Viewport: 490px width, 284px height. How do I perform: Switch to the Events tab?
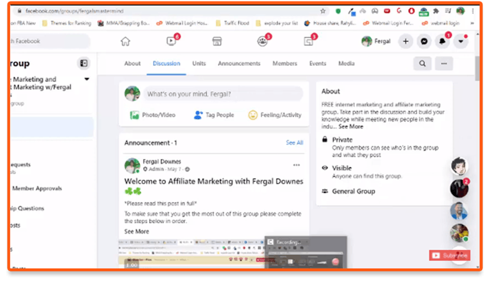pos(318,64)
